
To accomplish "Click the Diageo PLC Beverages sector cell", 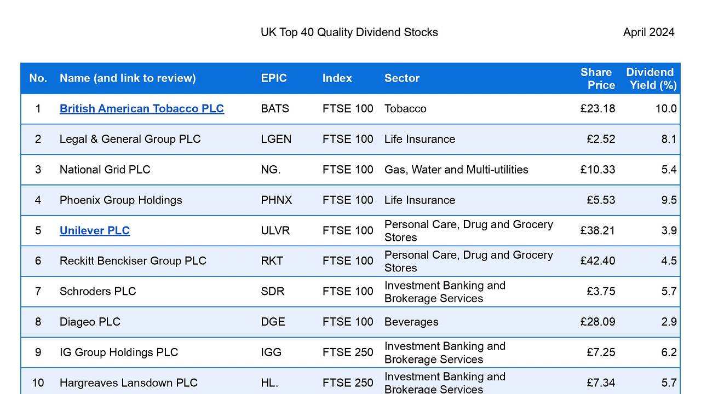I will click(411, 322).
